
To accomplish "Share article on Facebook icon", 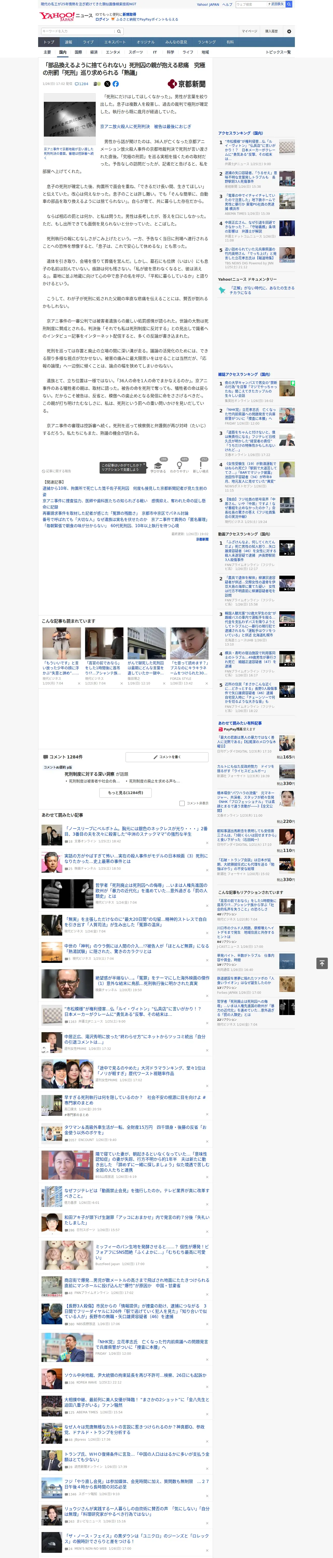I will click(115, 84).
